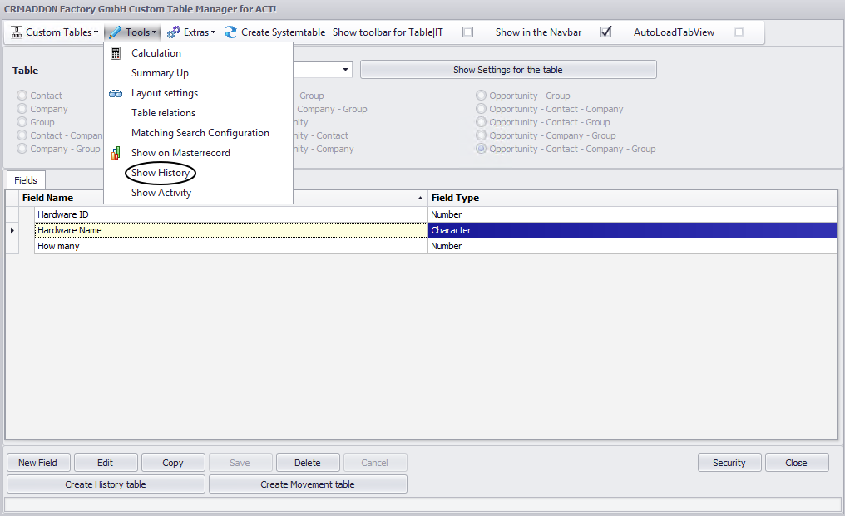This screenshot has width=845, height=516.
Task: Open the table selection combo box
Action: (x=345, y=70)
